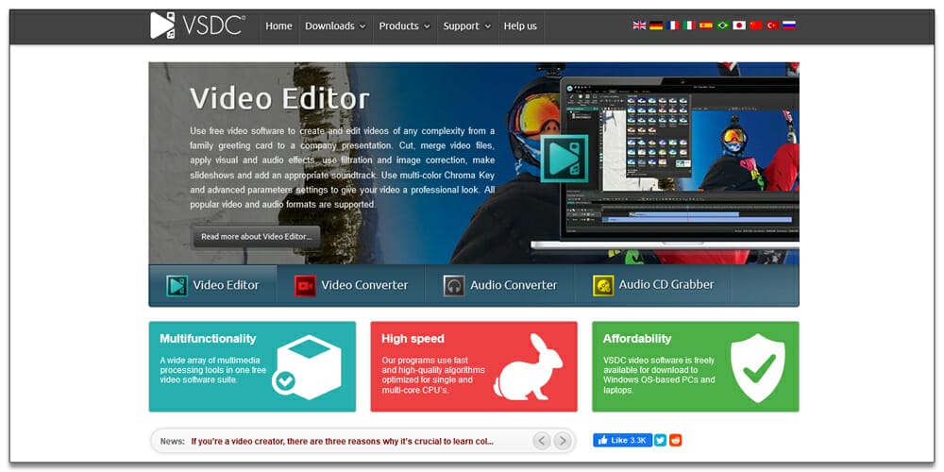Select the German flag language

click(656, 25)
